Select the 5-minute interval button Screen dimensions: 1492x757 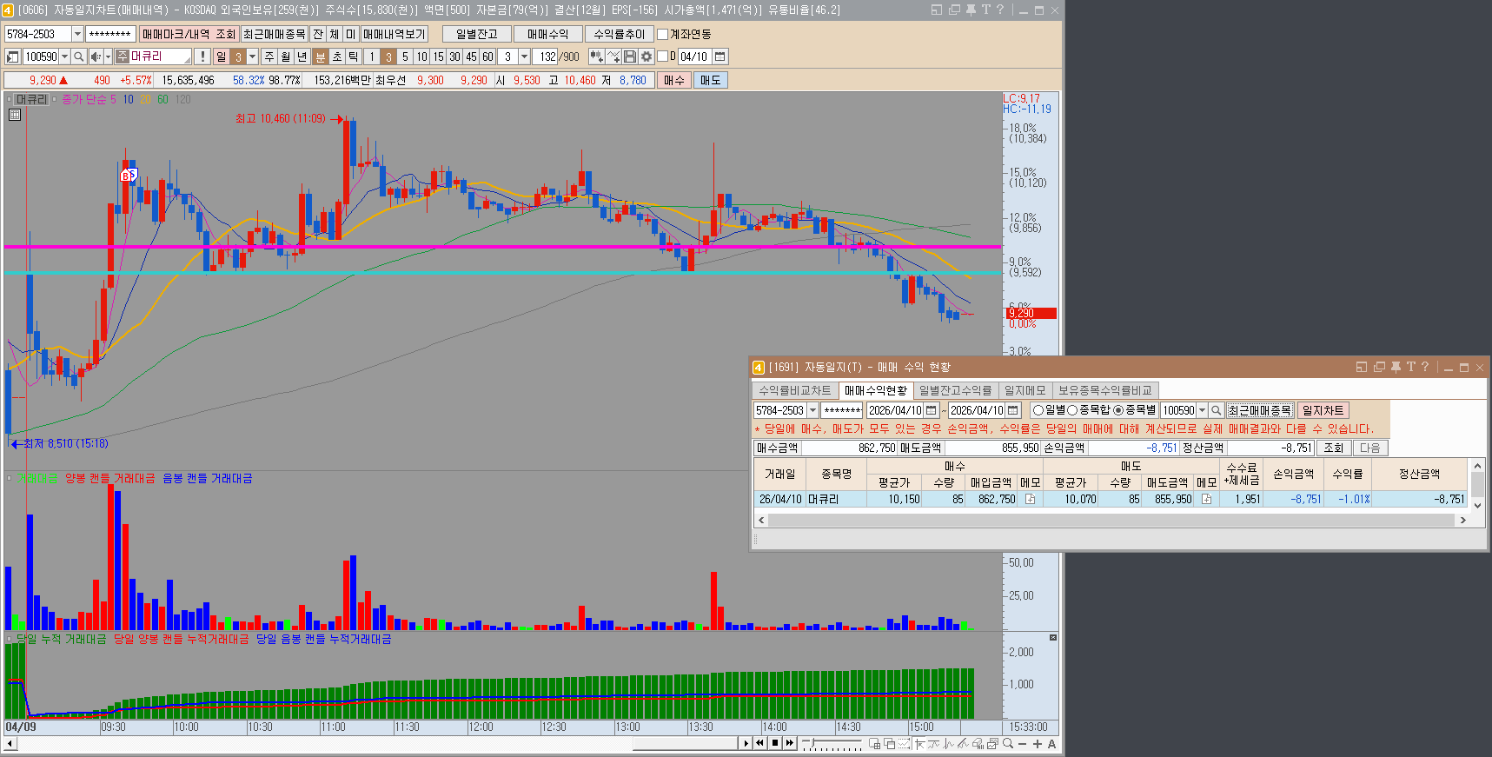(x=405, y=56)
